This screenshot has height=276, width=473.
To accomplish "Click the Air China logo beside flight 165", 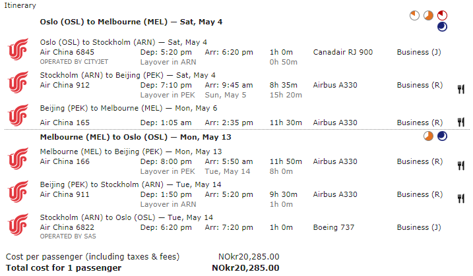I will 16,115.
